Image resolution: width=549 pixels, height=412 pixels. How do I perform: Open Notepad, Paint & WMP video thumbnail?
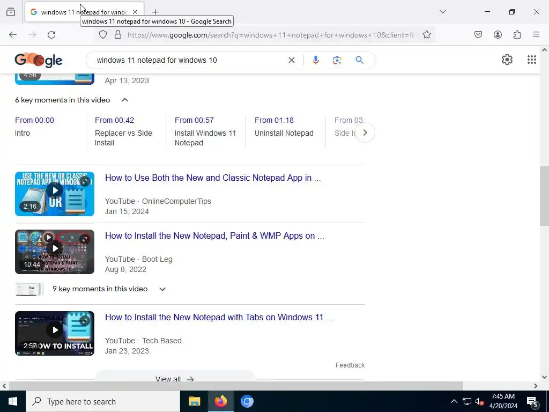(55, 252)
